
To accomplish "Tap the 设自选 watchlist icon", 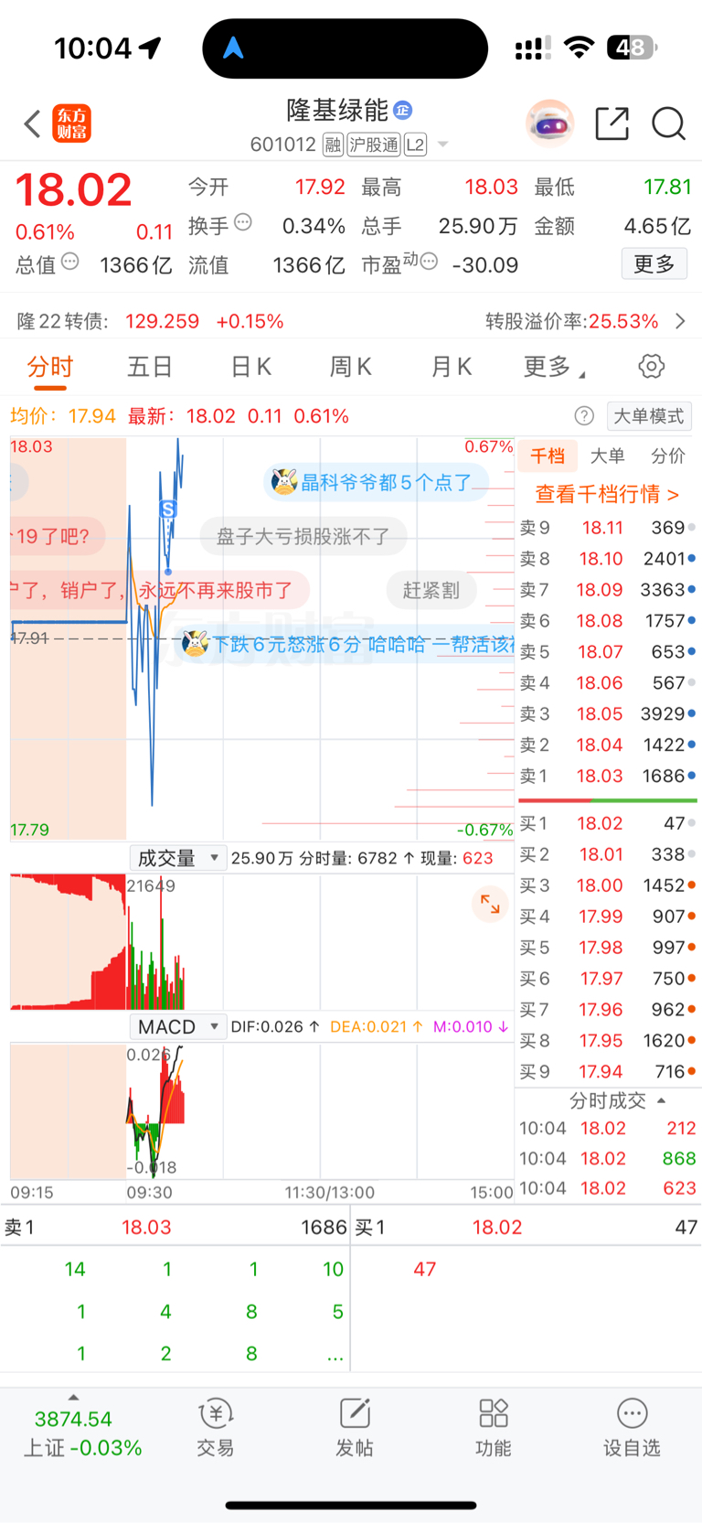I will click(632, 1427).
